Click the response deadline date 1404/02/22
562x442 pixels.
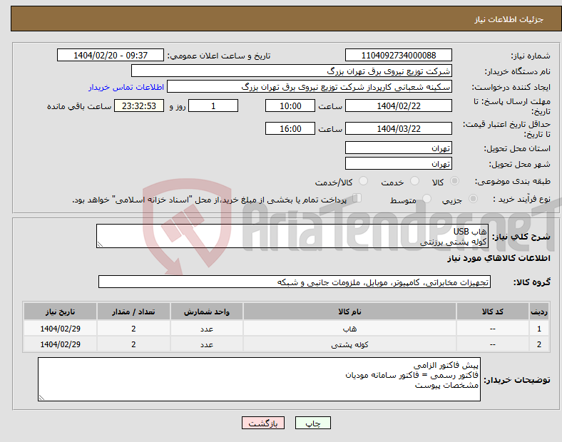[x=398, y=106]
